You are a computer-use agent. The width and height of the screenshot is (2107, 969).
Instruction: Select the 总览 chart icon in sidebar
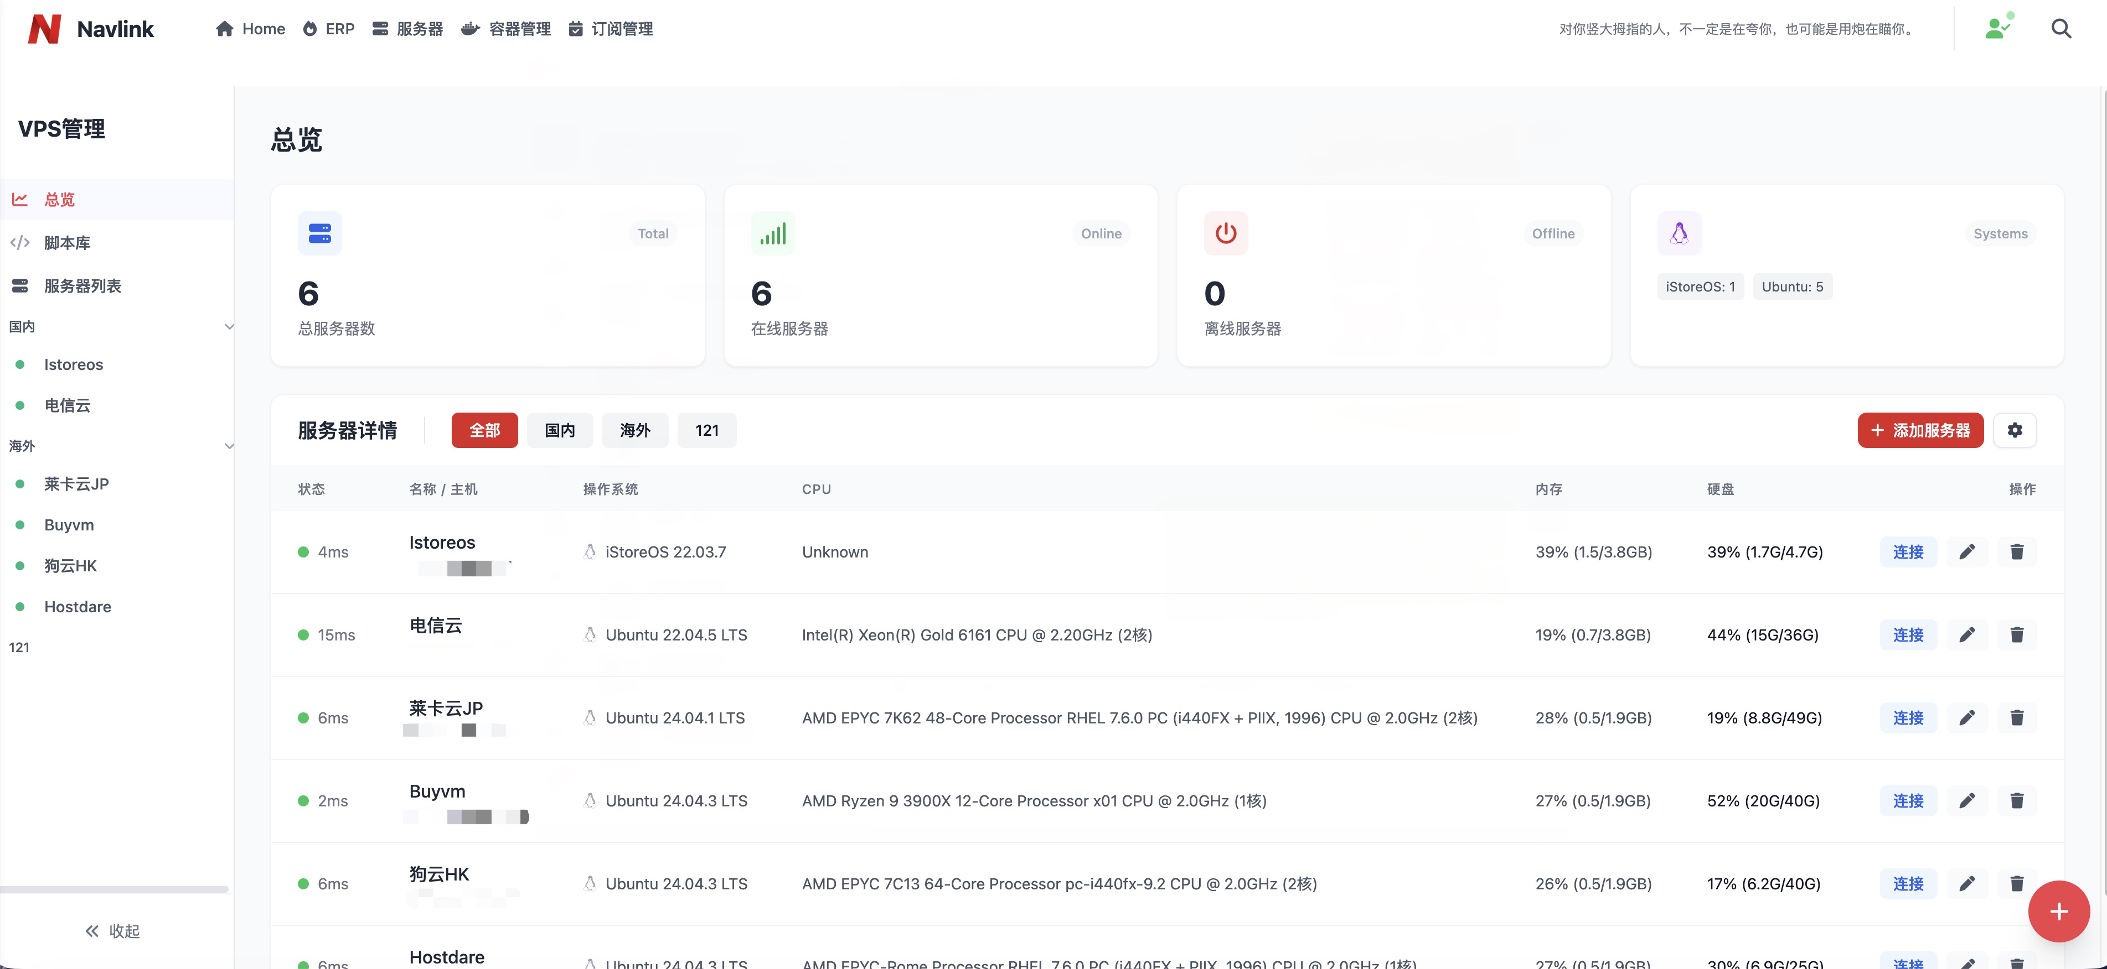19,199
